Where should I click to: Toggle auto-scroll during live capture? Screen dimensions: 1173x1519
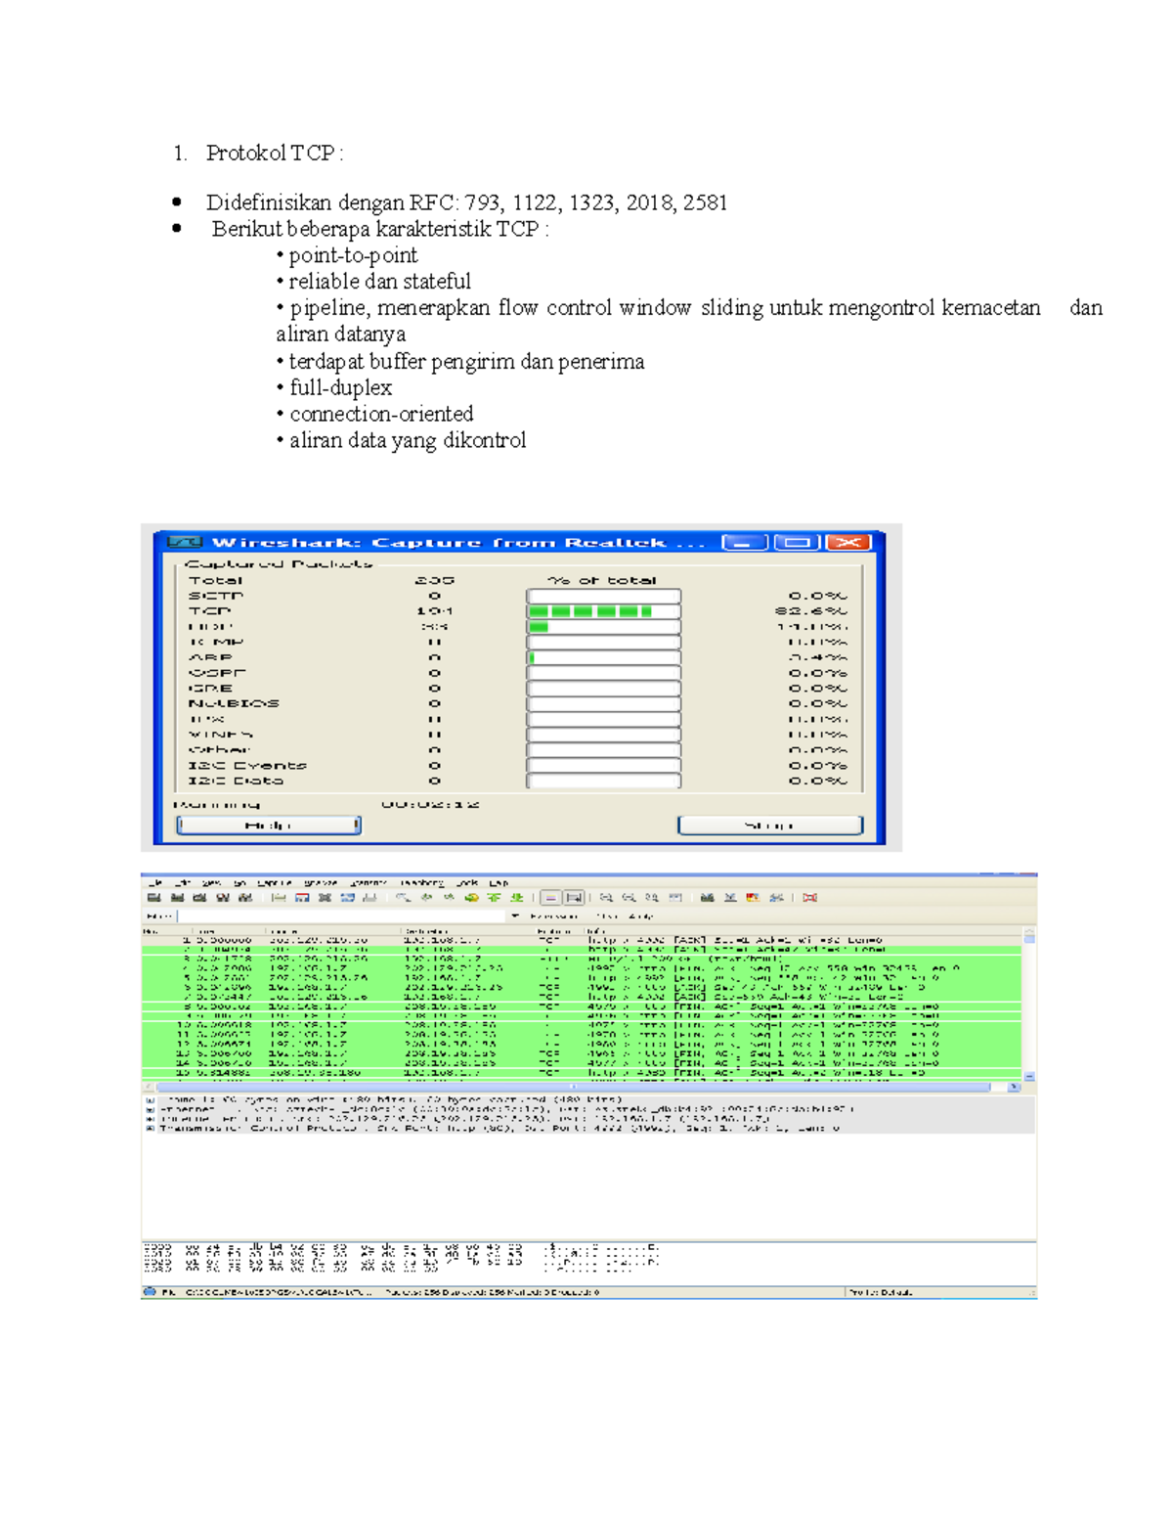tap(574, 898)
